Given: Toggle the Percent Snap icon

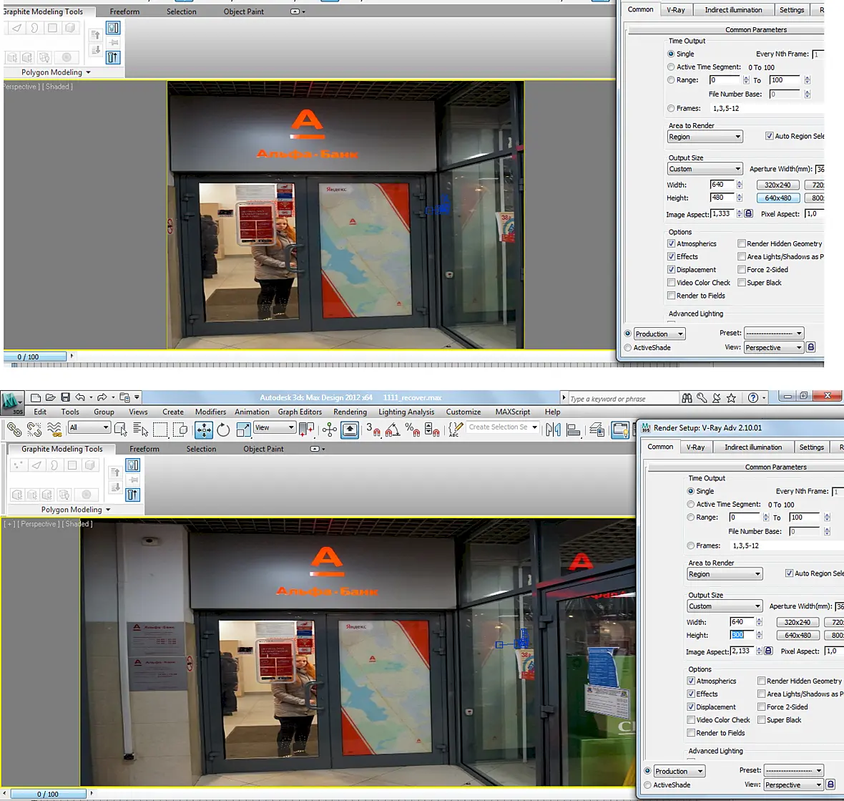Looking at the screenshot, I should tap(413, 429).
